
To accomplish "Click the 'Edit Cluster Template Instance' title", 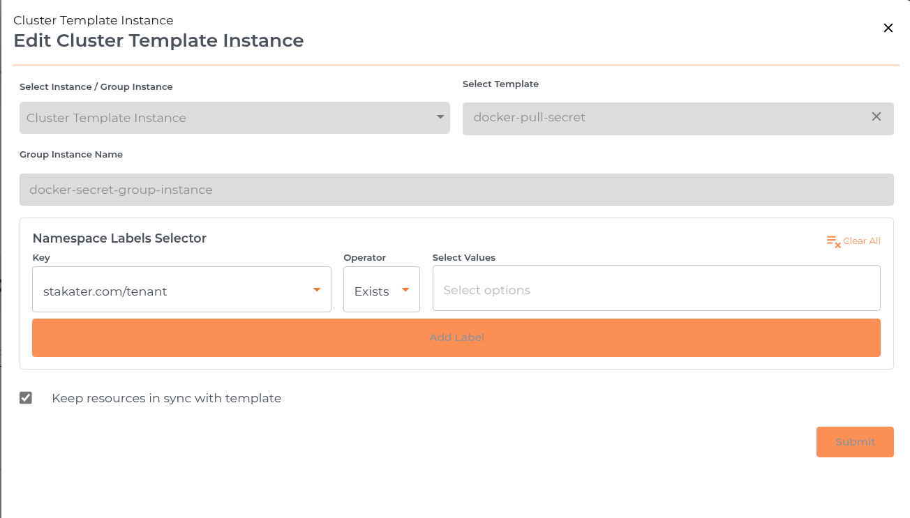I will (x=158, y=40).
